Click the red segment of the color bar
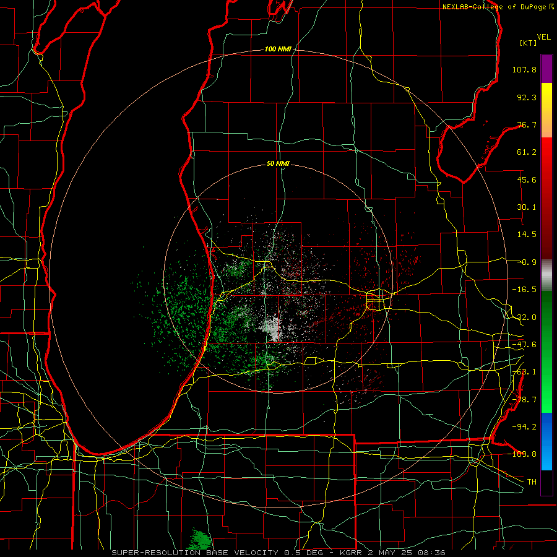This screenshot has width=557, height=557. (x=546, y=198)
